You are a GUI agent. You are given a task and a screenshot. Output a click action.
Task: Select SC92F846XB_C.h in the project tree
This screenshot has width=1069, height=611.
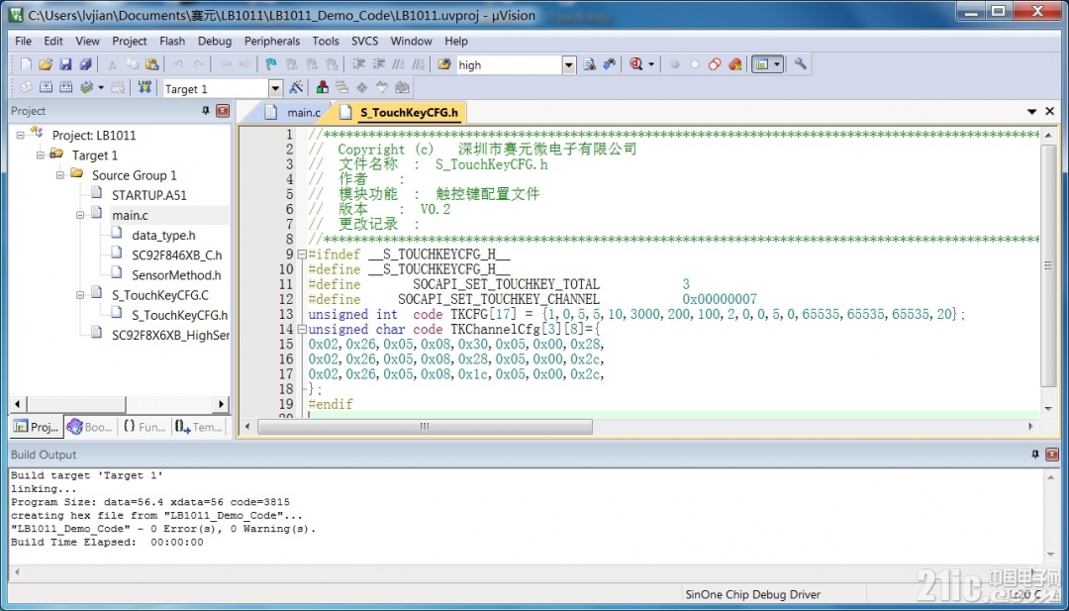(x=176, y=255)
